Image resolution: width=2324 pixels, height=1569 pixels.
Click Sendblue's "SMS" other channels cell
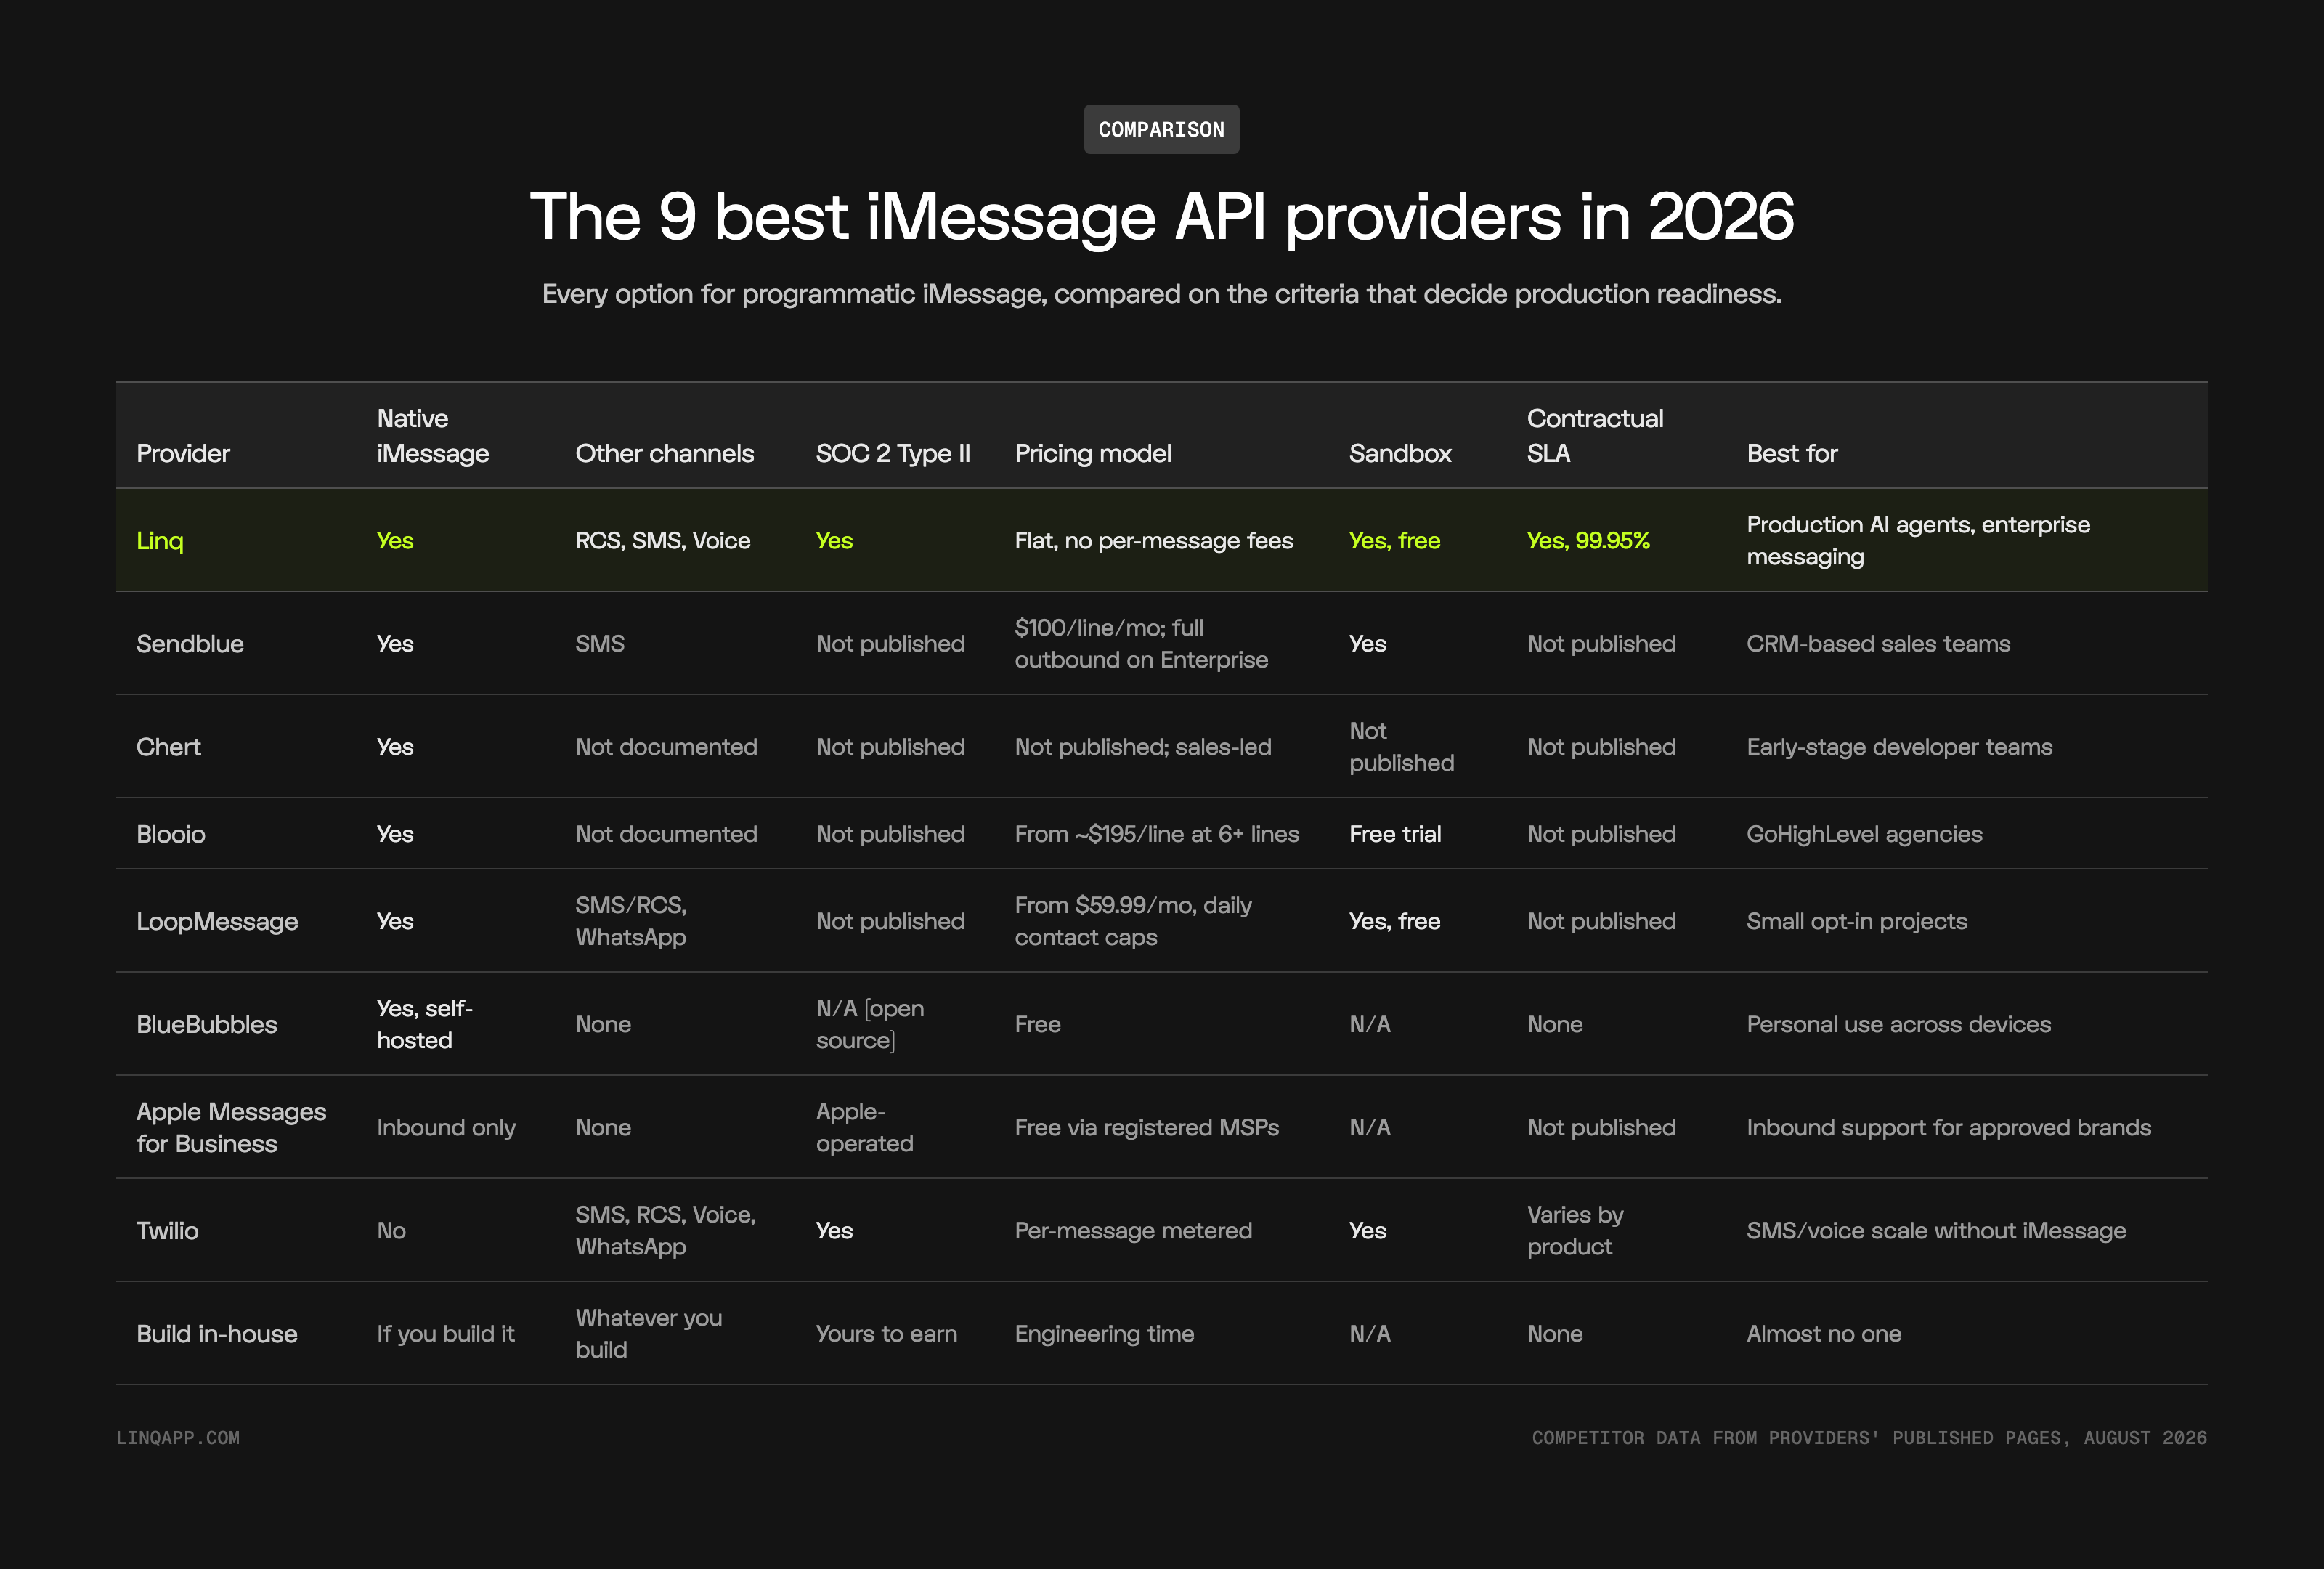pyautogui.click(x=600, y=643)
